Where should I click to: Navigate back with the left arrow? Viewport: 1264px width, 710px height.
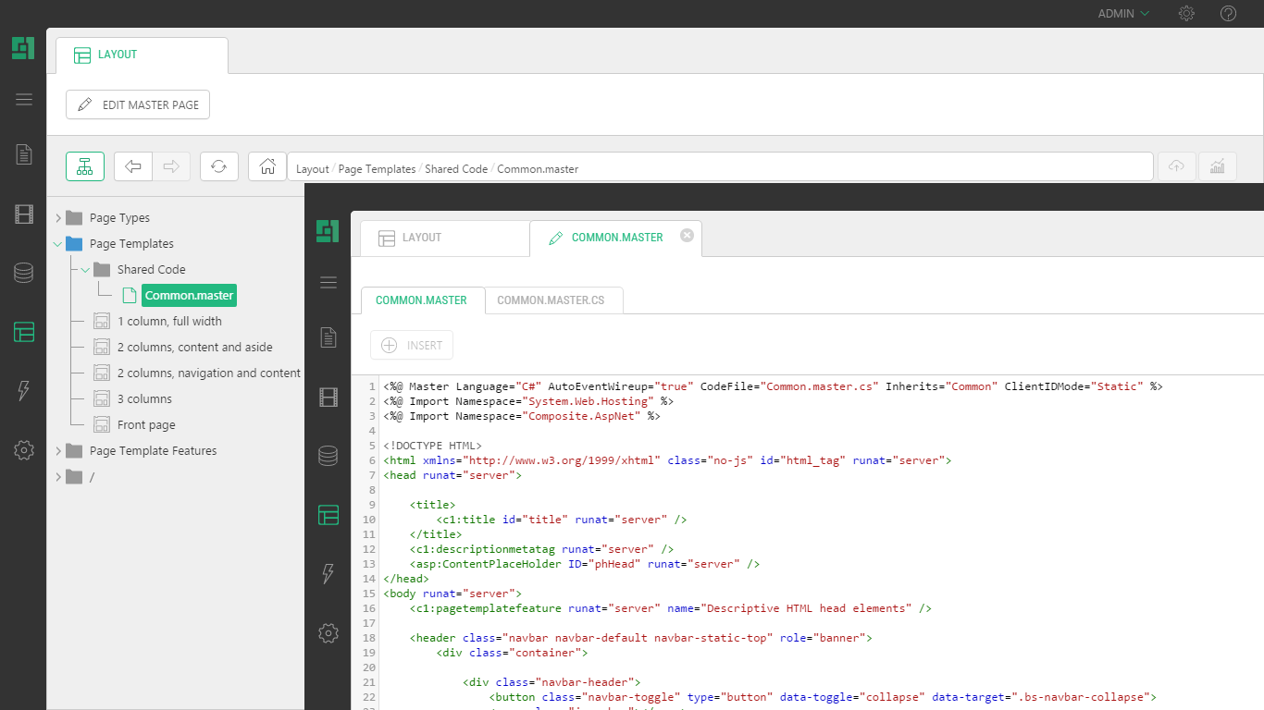click(x=133, y=166)
